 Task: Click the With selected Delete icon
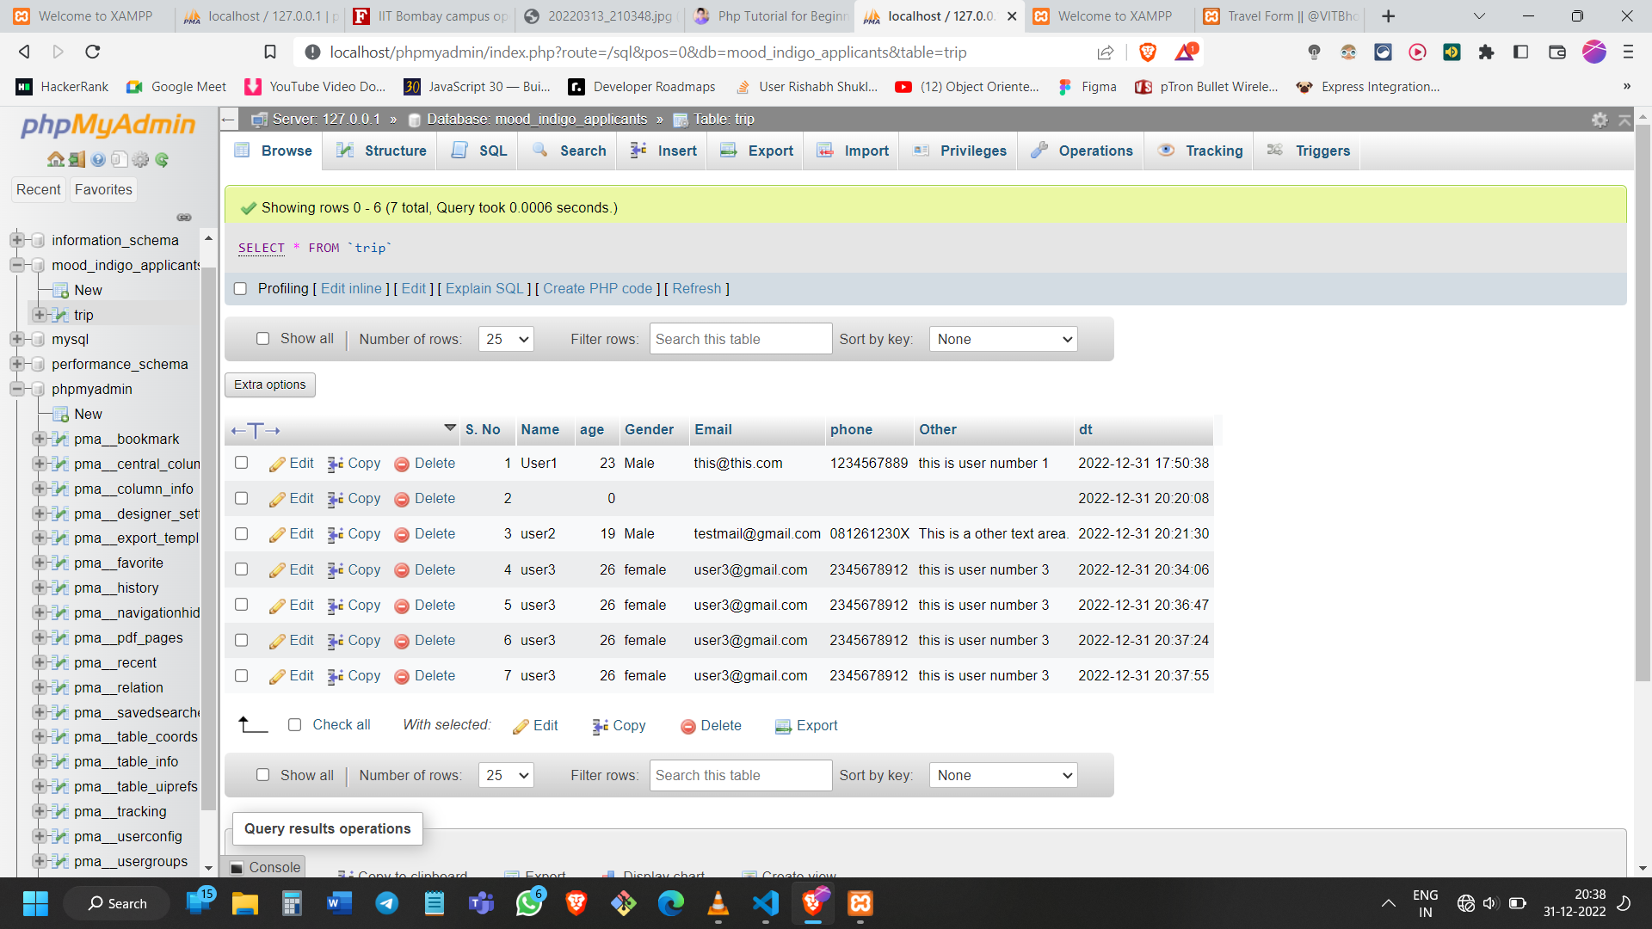687,726
